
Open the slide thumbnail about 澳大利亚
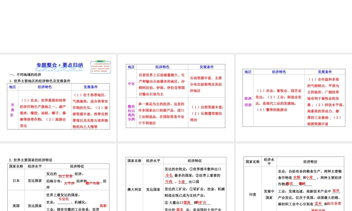point(176,177)
